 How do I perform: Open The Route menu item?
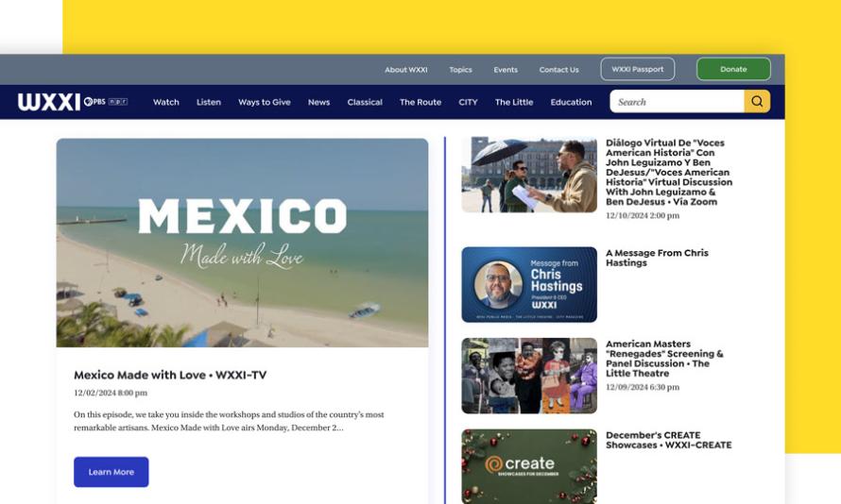[x=420, y=102]
